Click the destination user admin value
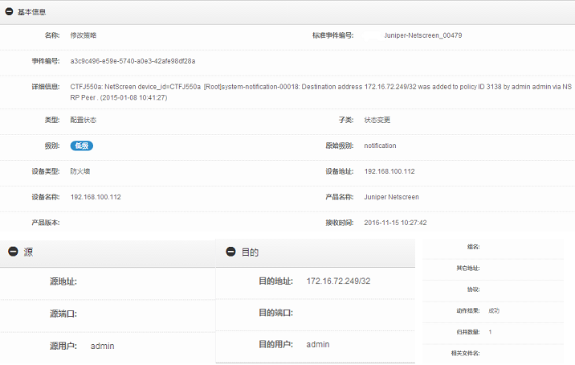The height and width of the screenshot is (365, 575). click(x=318, y=344)
